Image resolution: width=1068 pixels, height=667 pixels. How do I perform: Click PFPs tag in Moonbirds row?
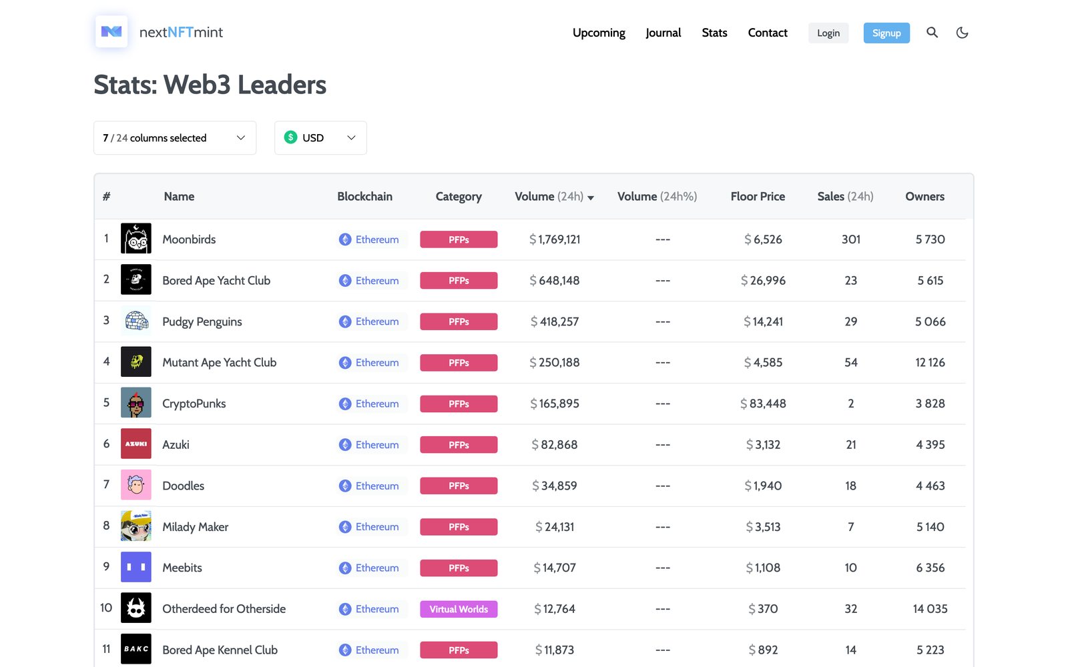tap(459, 239)
